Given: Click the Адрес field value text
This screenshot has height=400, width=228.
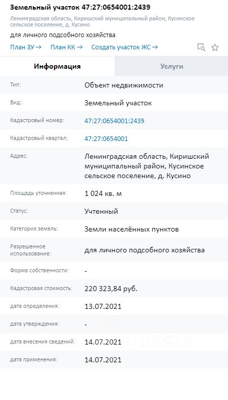Looking at the screenshot, I should (x=147, y=166).
